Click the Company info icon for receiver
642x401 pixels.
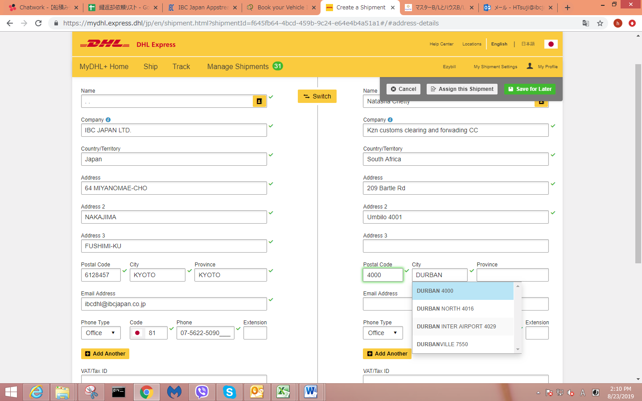tap(390, 120)
